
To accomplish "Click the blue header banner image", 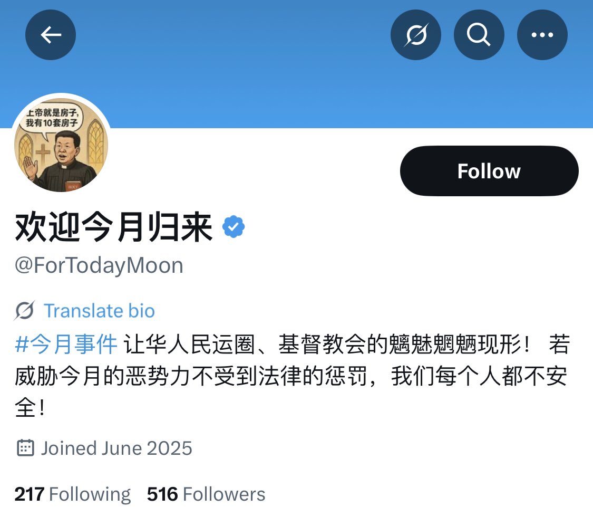I will 296,64.
